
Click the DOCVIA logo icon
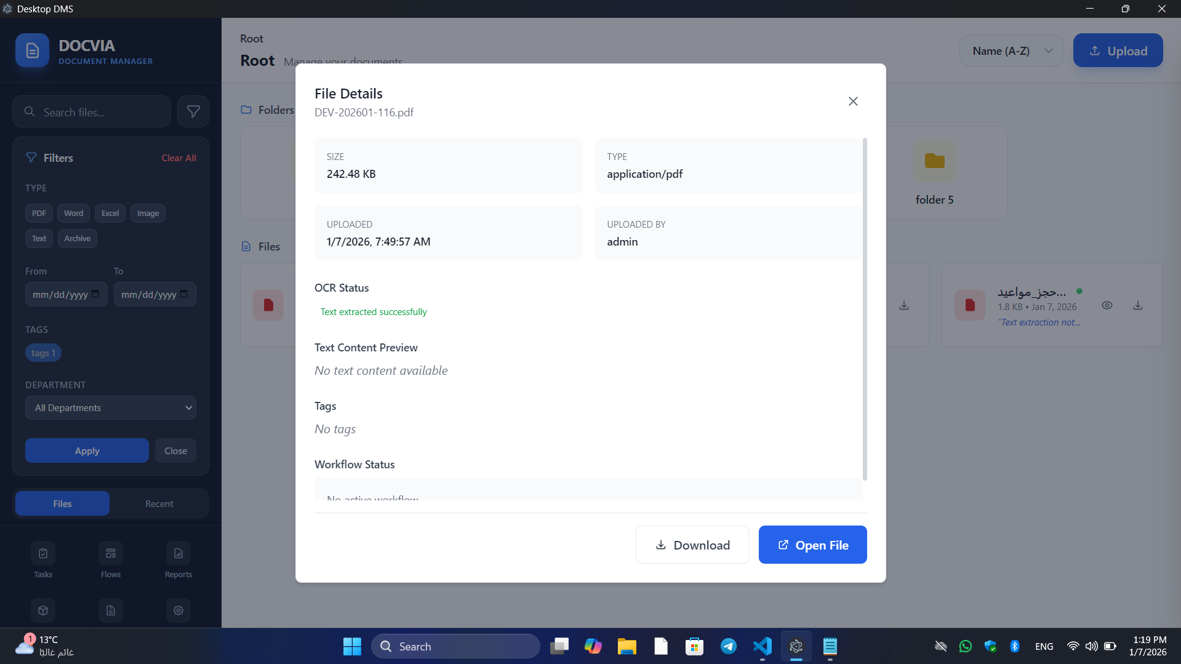click(32, 50)
